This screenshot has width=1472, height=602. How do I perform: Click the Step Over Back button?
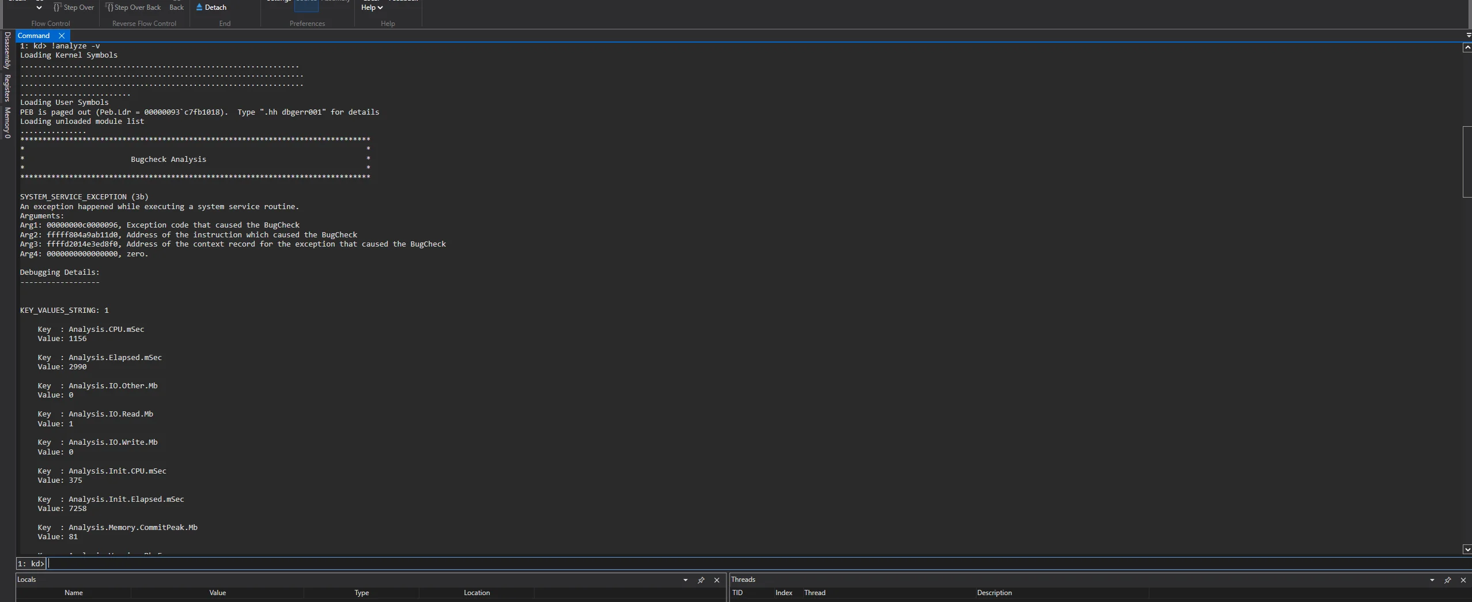(133, 7)
